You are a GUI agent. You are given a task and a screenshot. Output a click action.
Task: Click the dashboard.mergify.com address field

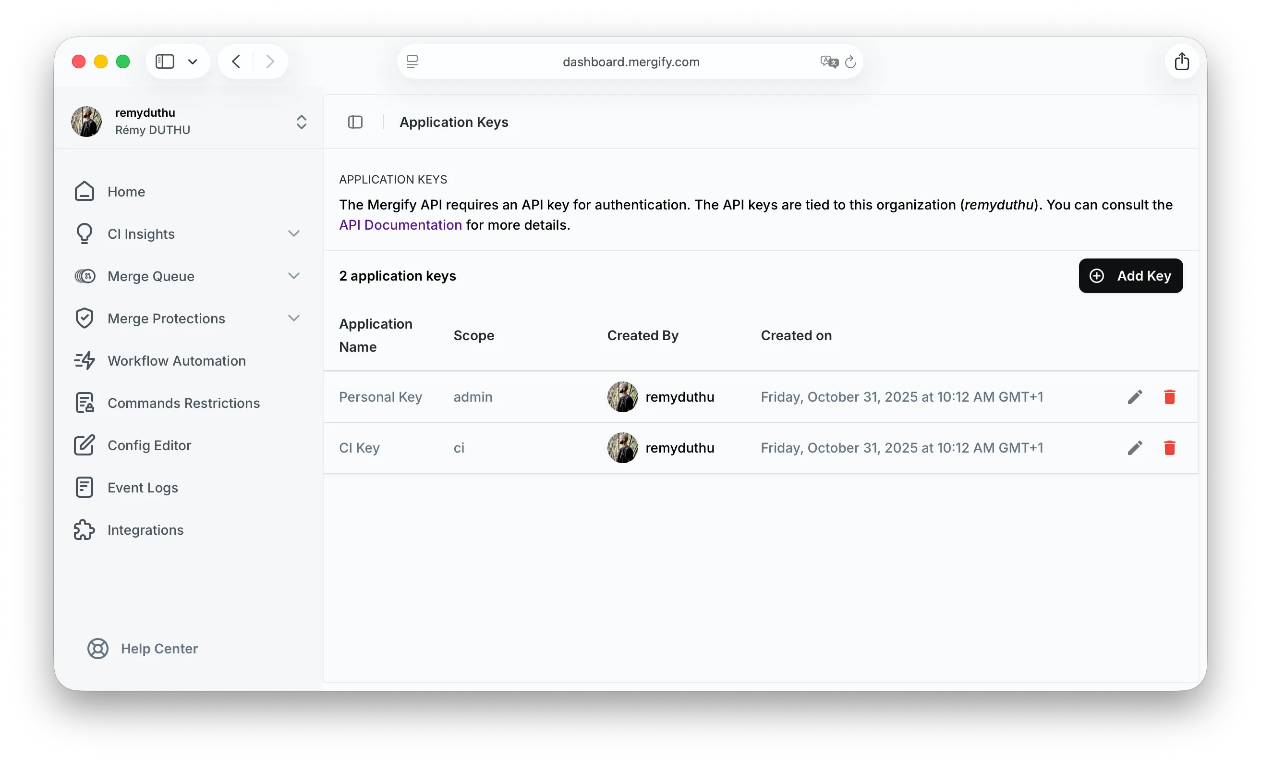coord(630,62)
